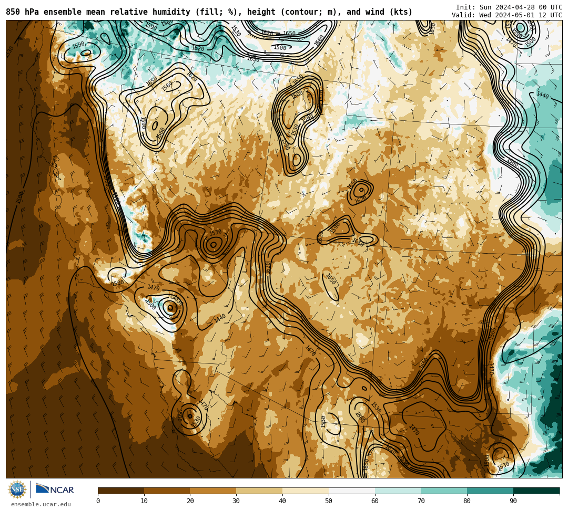Click the Init: Sun 2024-04-28 00 UTC text
The image size is (568, 511).
point(509,7)
